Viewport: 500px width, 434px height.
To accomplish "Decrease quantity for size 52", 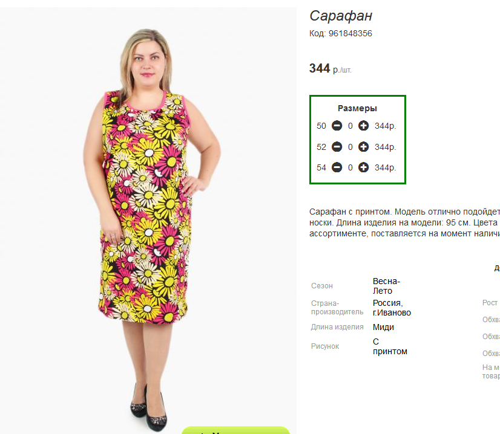I will [337, 147].
